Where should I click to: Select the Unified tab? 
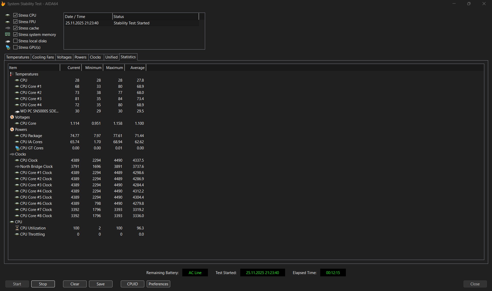click(x=111, y=57)
